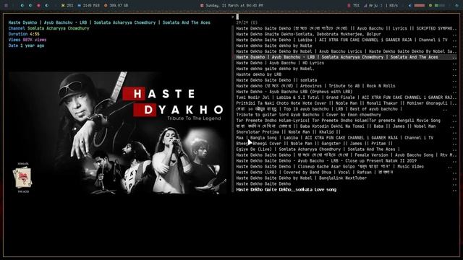Select 'Haste Dekho Gaite Dekho By Nobel | Ayub Bacchu Lyrics'
The image size is (463, 260).
347,51
